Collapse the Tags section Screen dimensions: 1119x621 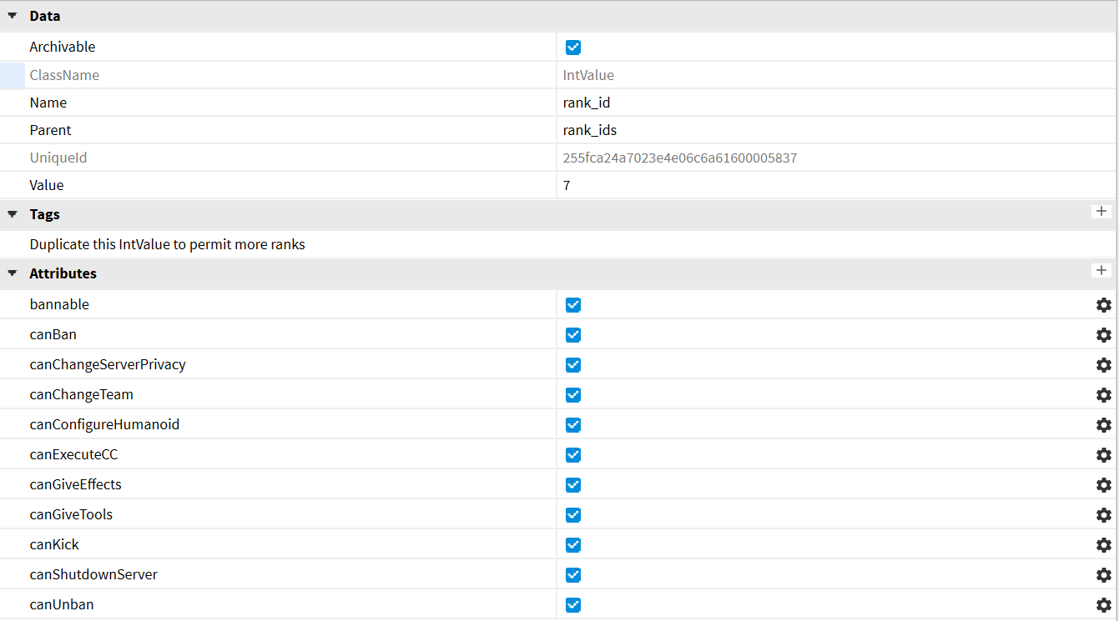[11, 214]
